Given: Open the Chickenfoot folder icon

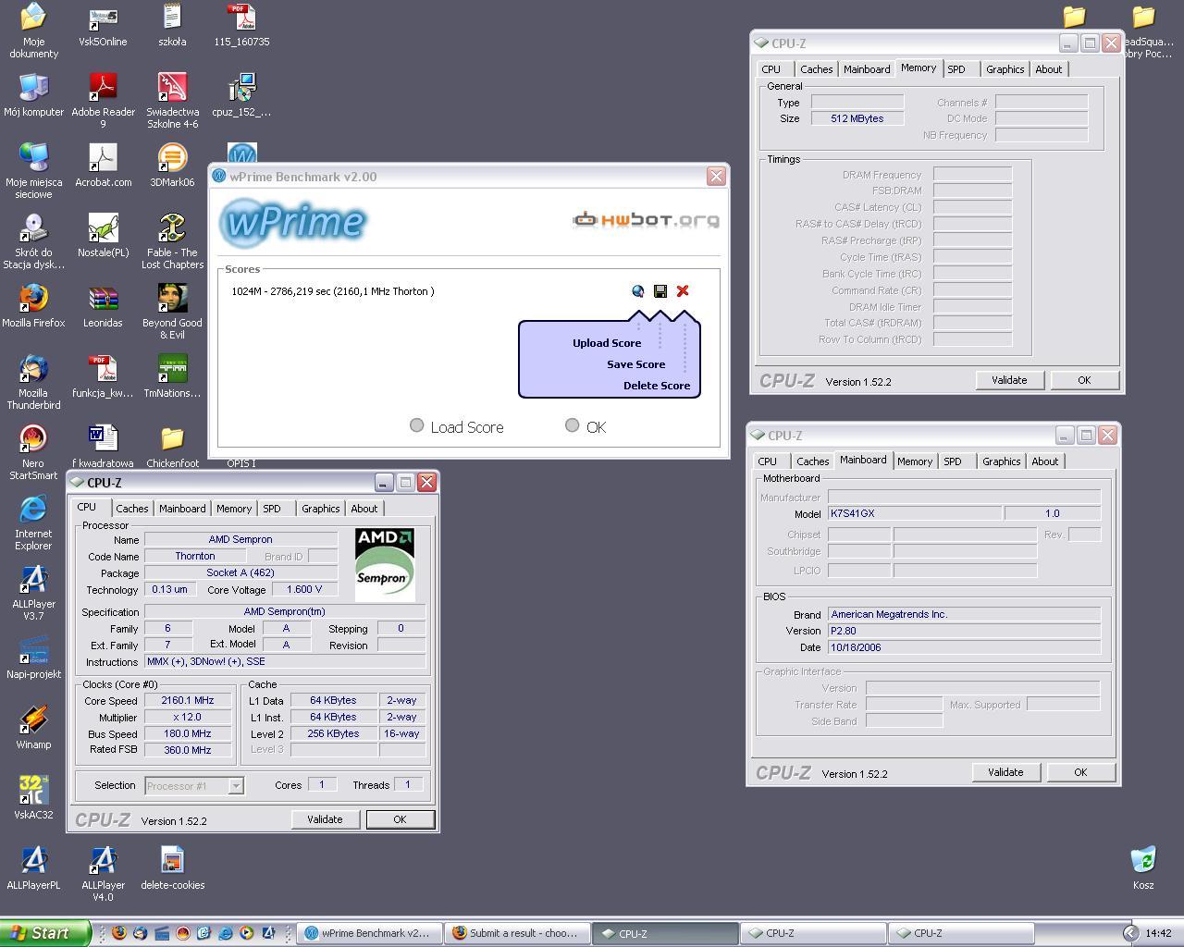Looking at the screenshot, I should [x=172, y=447].
